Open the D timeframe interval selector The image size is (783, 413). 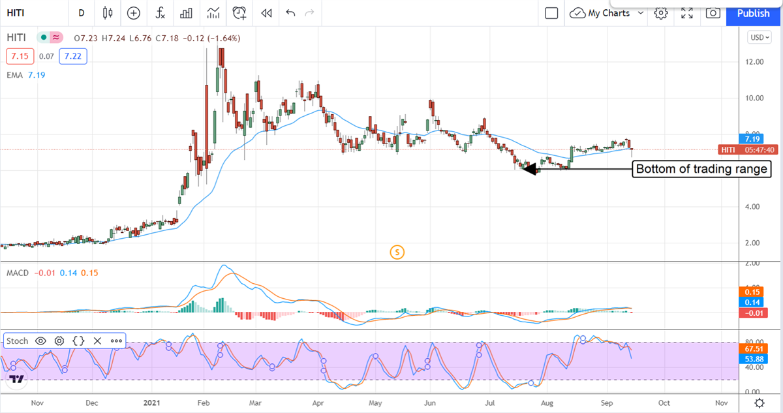click(x=81, y=13)
